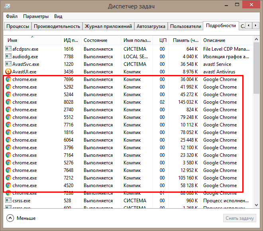
Task: Click Chrome icon for PID 7696
Action: [8, 79]
